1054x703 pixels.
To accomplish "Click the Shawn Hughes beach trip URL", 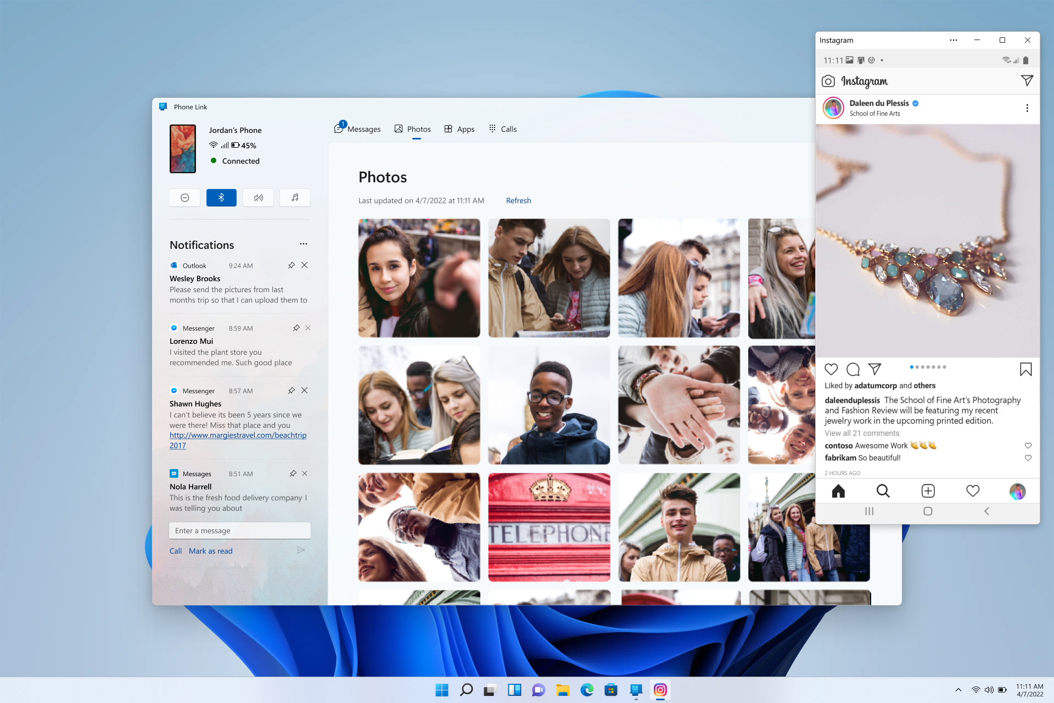I will tap(236, 436).
